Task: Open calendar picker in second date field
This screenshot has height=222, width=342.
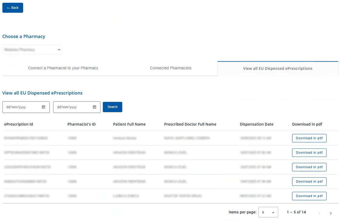Action: pyautogui.click(x=94, y=107)
